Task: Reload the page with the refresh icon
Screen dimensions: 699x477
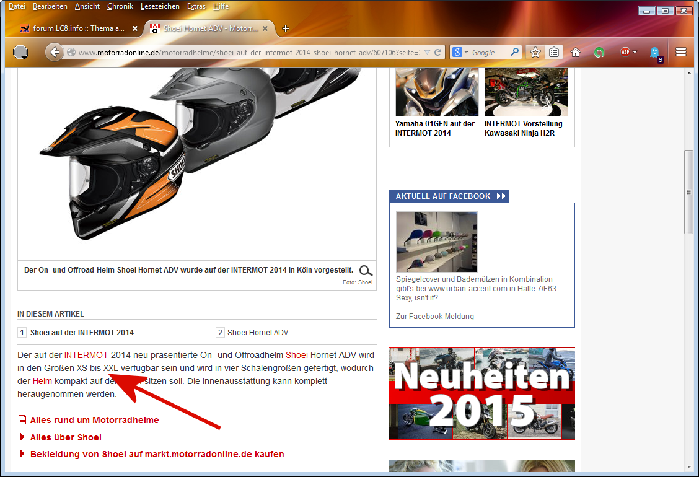Action: click(x=438, y=53)
